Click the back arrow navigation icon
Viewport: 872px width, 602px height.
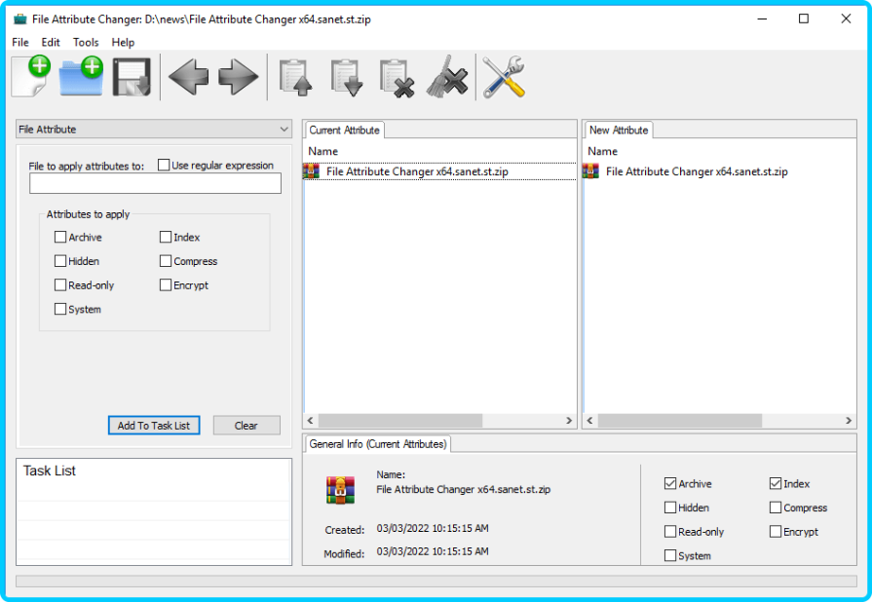coord(187,76)
